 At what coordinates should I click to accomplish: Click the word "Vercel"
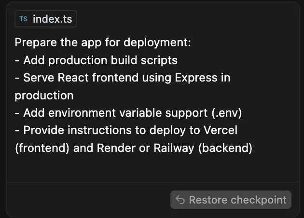point(220,130)
